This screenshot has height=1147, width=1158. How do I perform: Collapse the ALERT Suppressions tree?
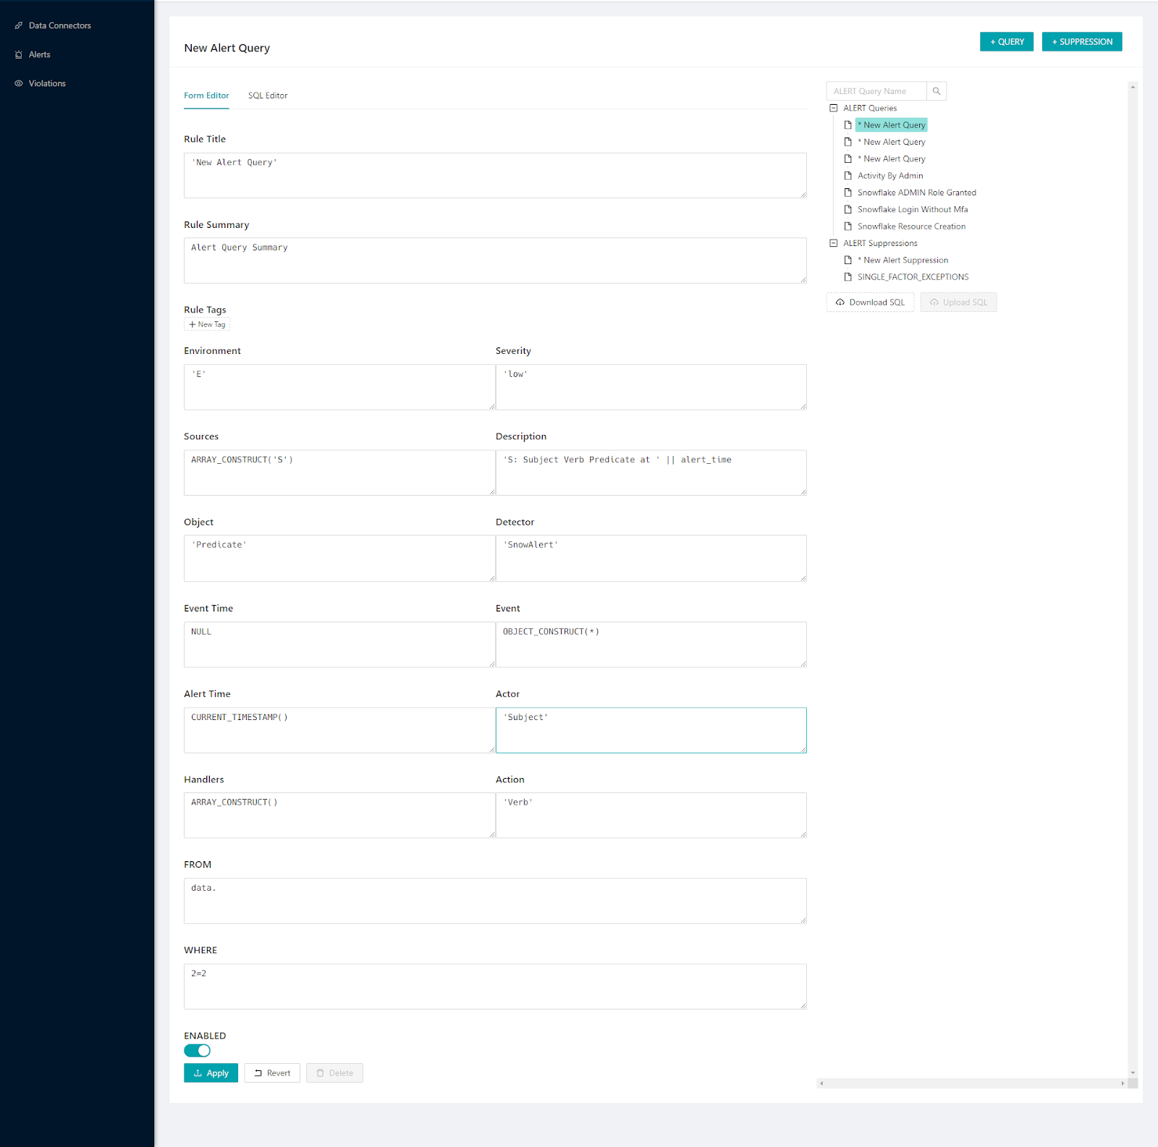[x=834, y=243]
